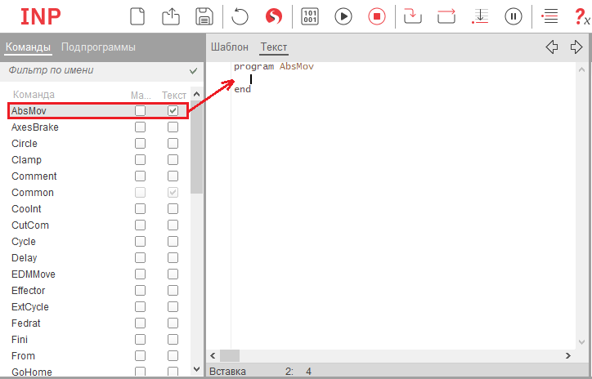Click the Команда column header
Viewport: 592px width, 379px height.
click(34, 95)
